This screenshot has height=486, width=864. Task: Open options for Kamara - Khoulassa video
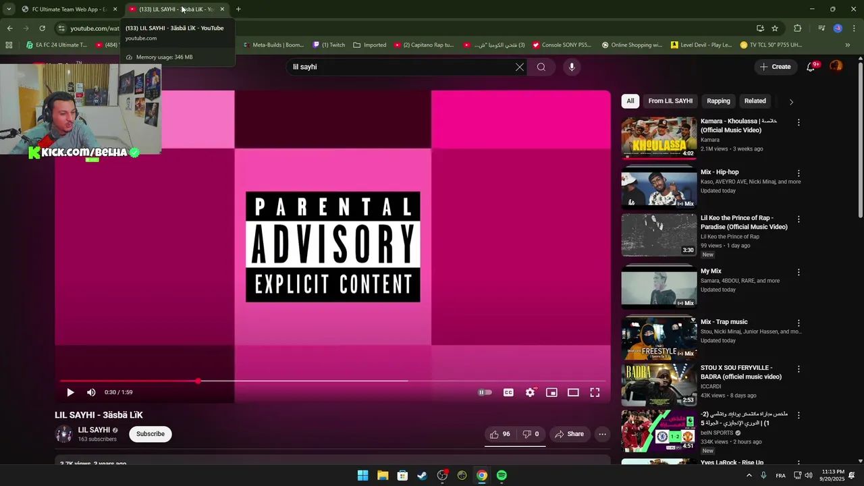point(799,123)
